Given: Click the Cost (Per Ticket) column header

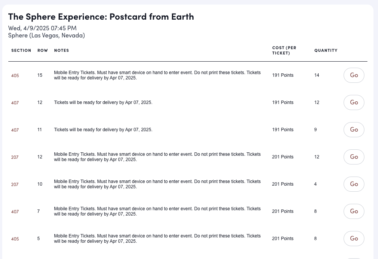Looking at the screenshot, I should click(x=284, y=50).
